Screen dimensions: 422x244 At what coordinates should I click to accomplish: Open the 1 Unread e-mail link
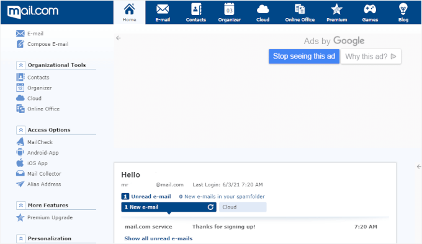coord(146,196)
